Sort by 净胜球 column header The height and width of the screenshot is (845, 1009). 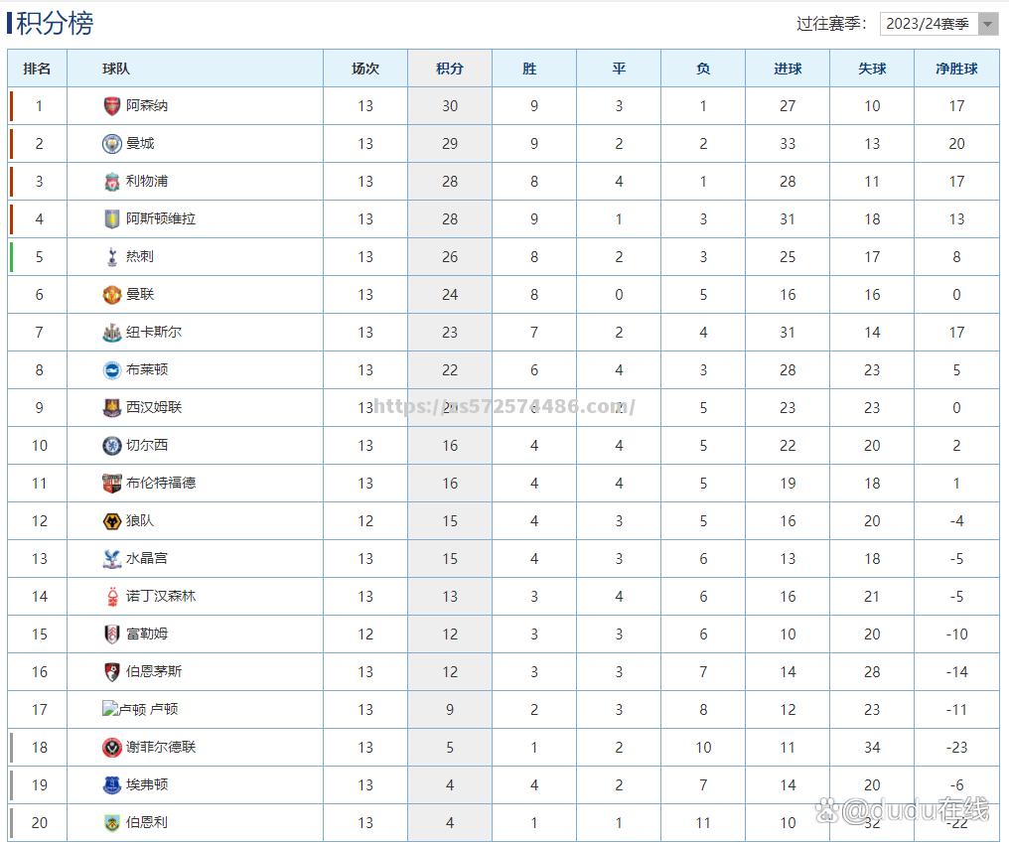tap(957, 69)
